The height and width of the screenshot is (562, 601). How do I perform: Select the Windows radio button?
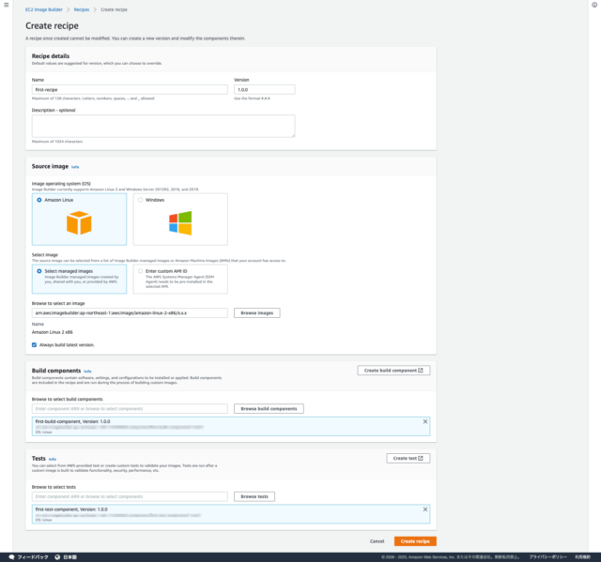140,200
